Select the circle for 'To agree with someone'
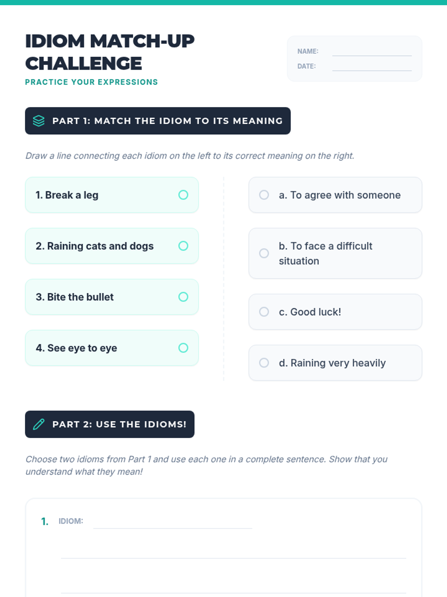The width and height of the screenshot is (447, 597). click(x=264, y=195)
